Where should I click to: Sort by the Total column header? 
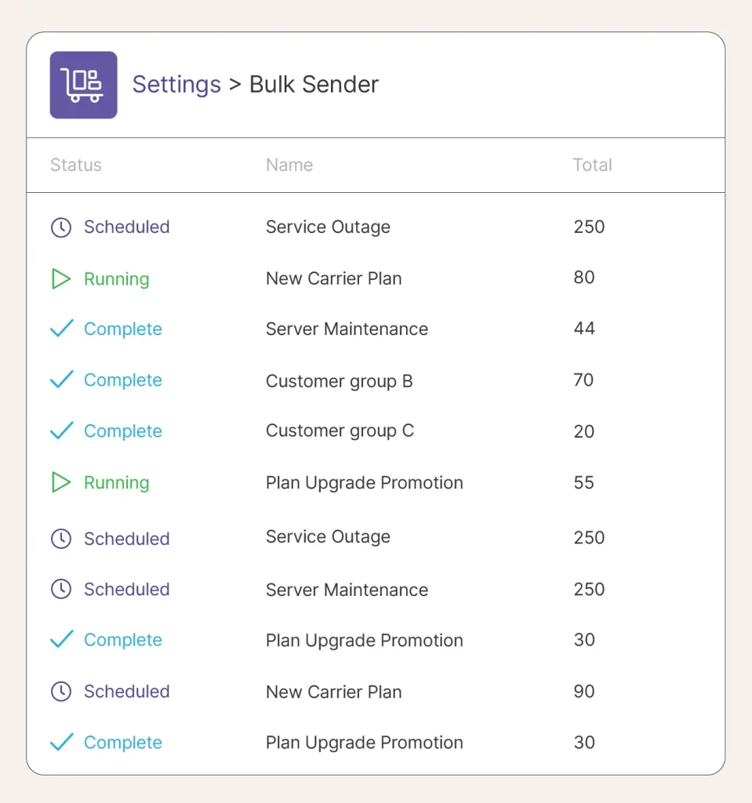592,165
